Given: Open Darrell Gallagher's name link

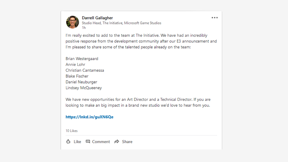Looking at the screenshot, I should click(97, 18).
